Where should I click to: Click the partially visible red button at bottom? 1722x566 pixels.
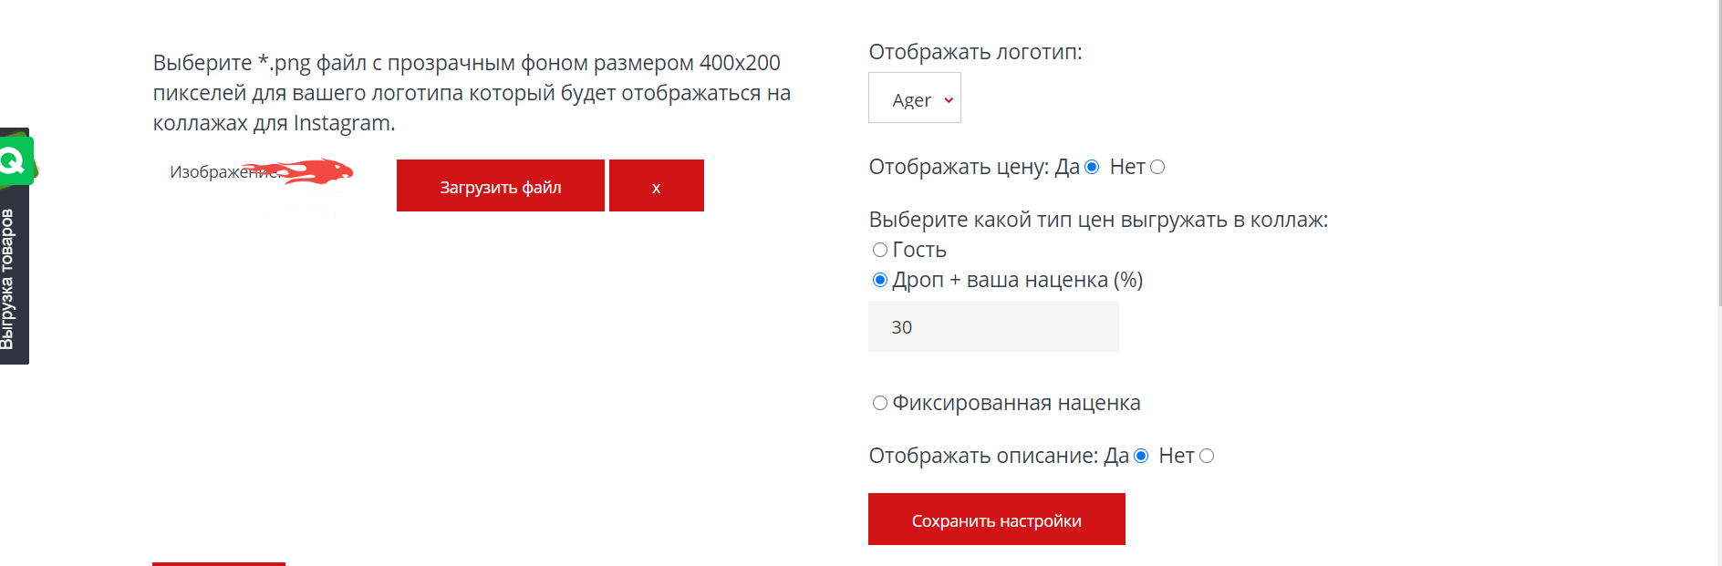(219, 563)
